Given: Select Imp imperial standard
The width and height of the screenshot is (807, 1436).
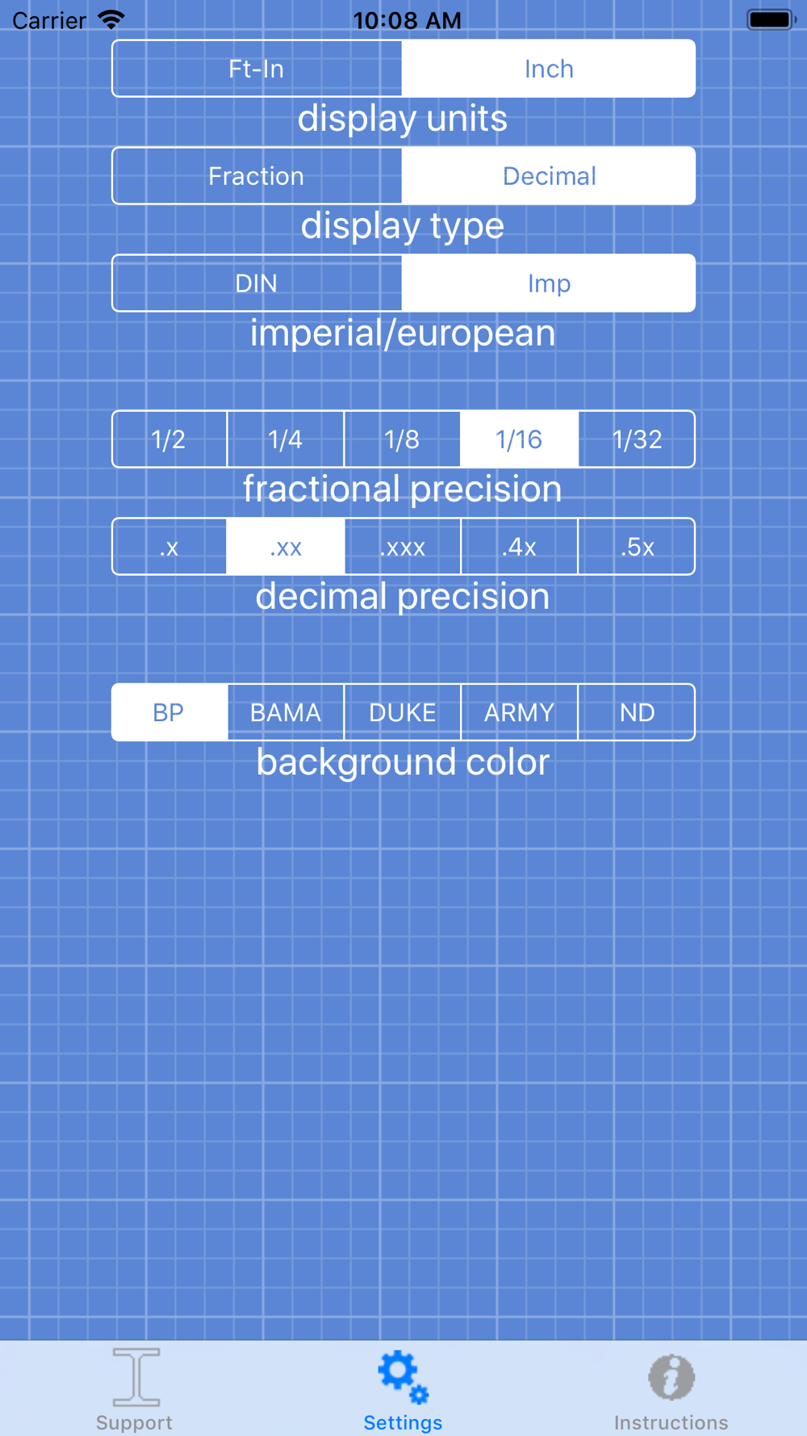Looking at the screenshot, I should 549,283.
